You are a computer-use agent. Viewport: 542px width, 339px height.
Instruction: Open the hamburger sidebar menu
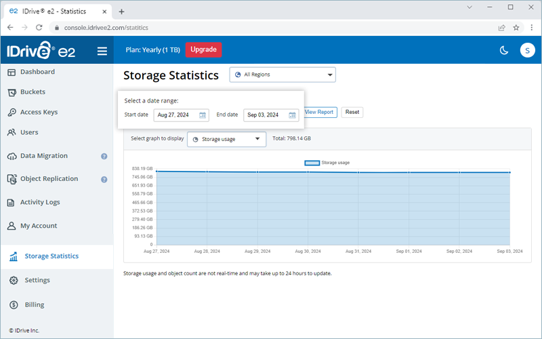[102, 51]
